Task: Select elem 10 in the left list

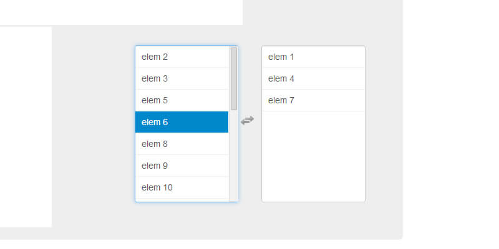Action: pos(182,187)
